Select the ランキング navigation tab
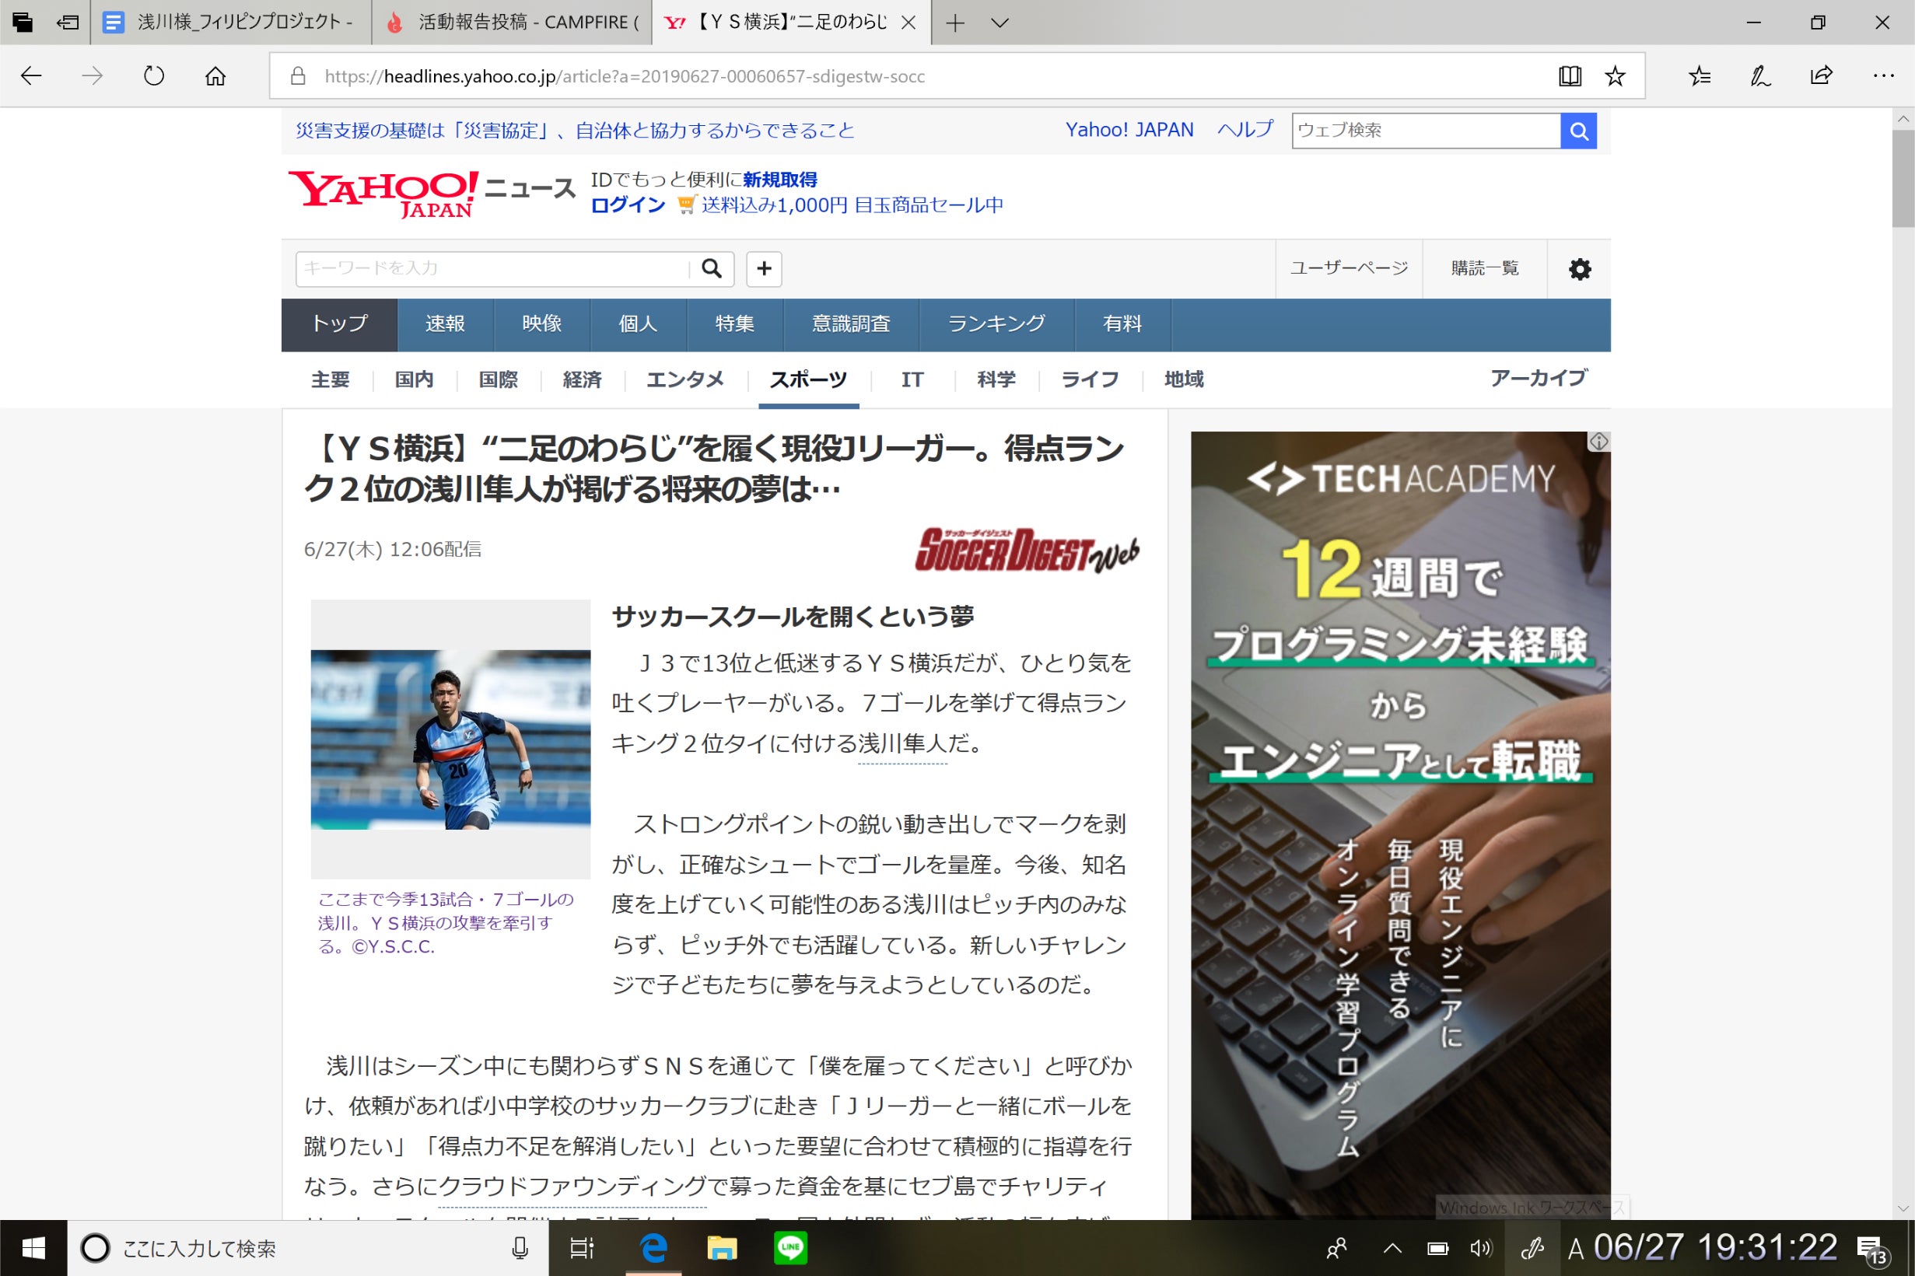Viewport: 1915px width, 1276px height. point(996,324)
